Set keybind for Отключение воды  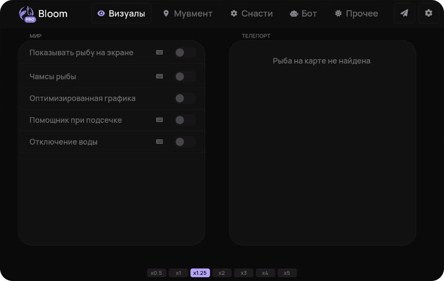click(160, 142)
